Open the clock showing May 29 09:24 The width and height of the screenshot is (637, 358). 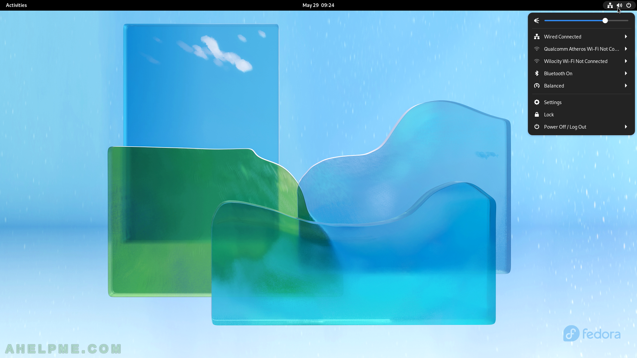point(318,5)
